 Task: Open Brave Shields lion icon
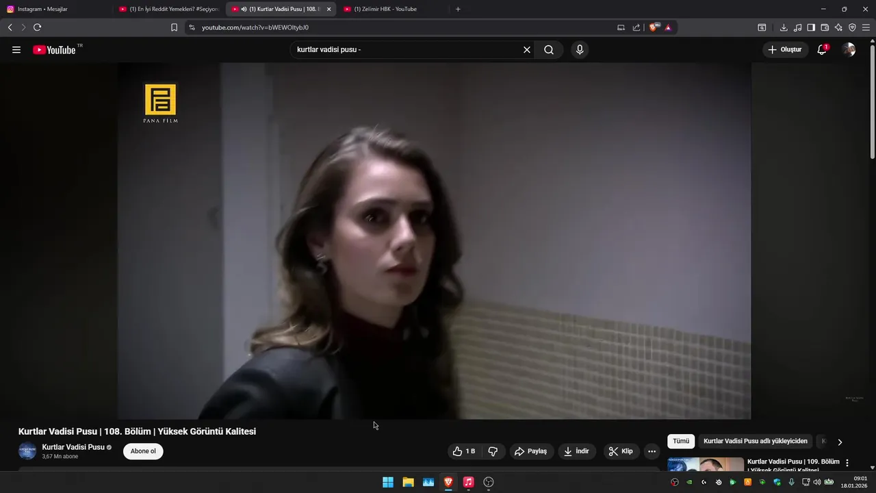click(654, 27)
